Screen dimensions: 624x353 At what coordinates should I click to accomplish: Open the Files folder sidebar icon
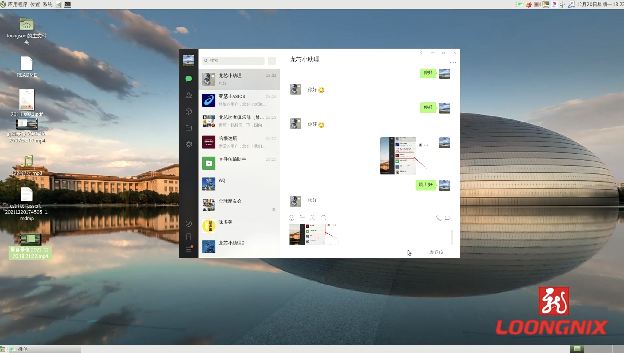189,128
